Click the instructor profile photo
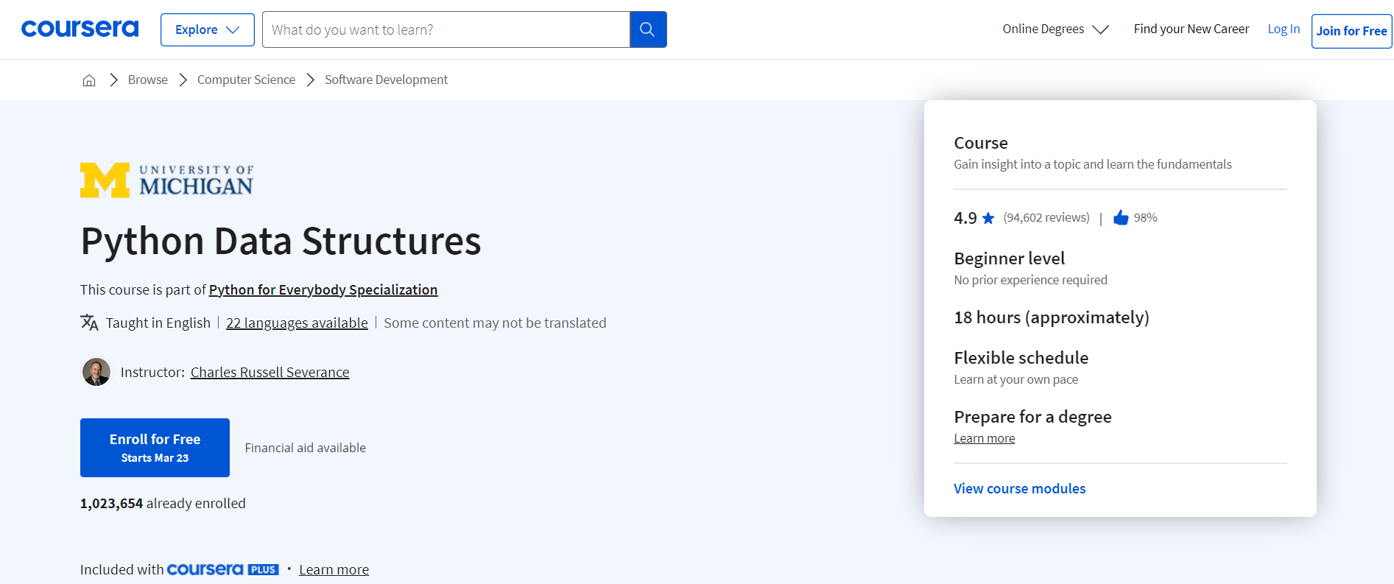1394x584 pixels. 96,372
